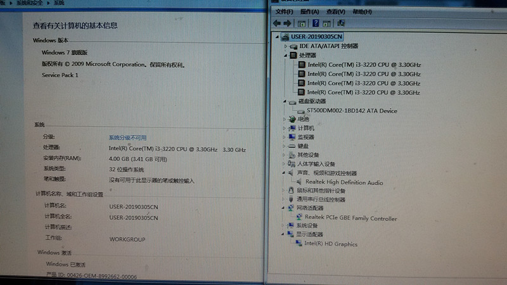Click the WORKGROUP value
The height and width of the screenshot is (285, 507).
(127, 239)
